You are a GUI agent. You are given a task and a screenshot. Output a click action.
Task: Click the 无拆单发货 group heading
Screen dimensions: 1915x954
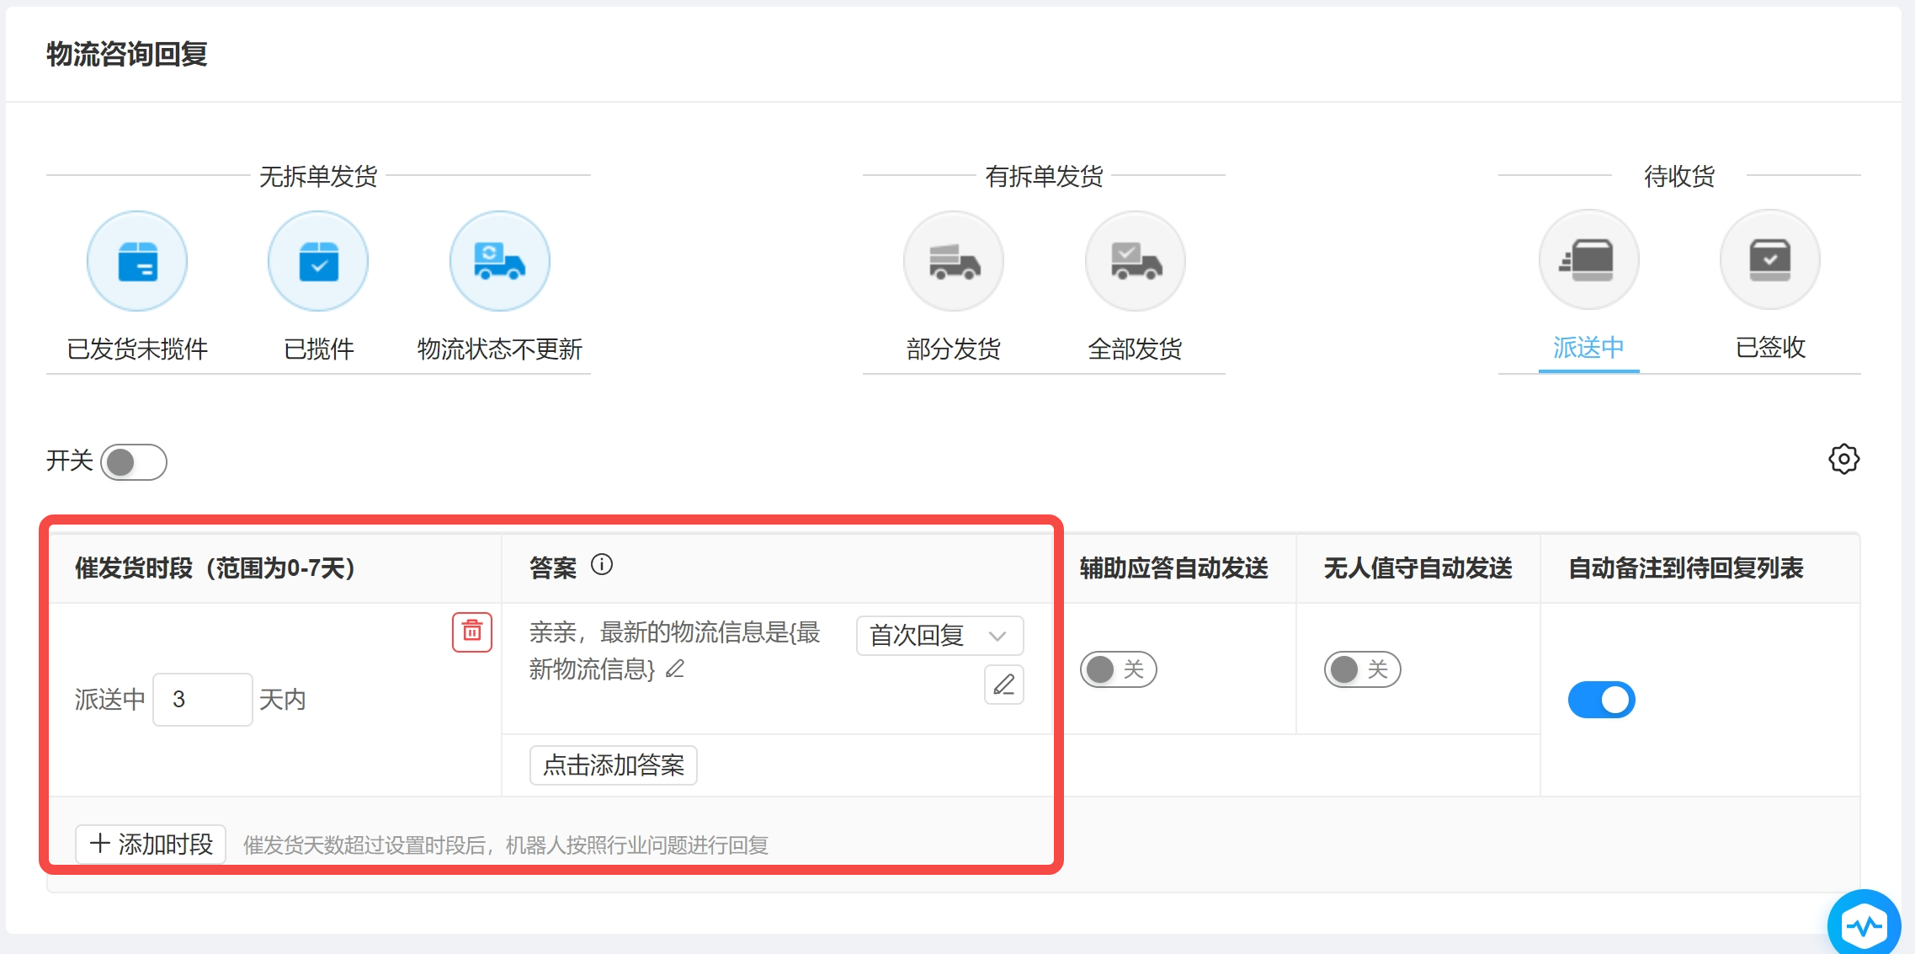click(x=318, y=176)
